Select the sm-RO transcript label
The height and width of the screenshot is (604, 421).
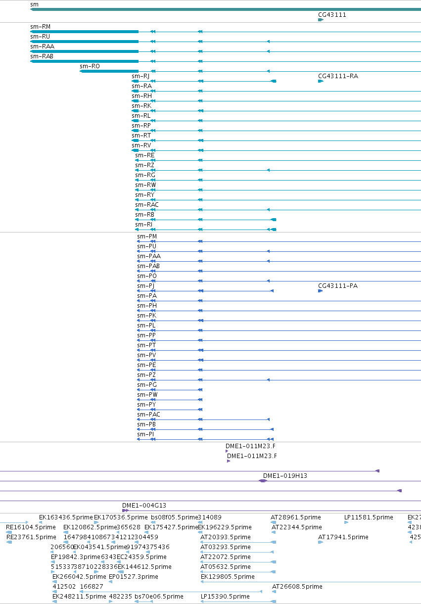(x=90, y=66)
